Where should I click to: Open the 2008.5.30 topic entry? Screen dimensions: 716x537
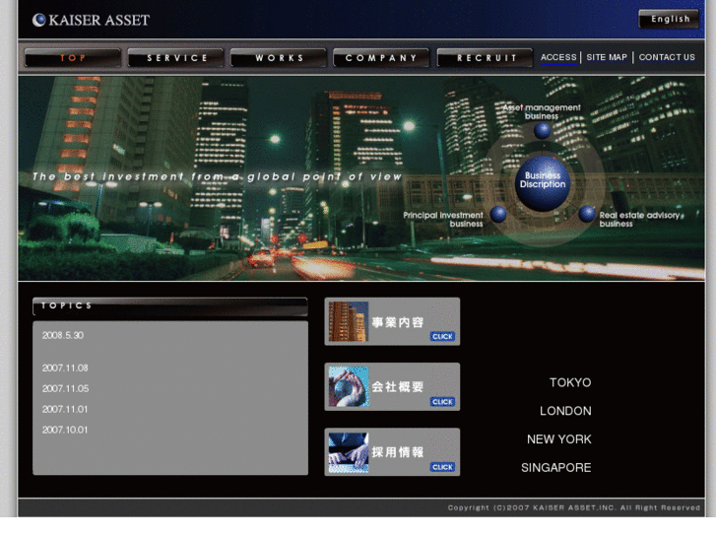[x=63, y=335]
